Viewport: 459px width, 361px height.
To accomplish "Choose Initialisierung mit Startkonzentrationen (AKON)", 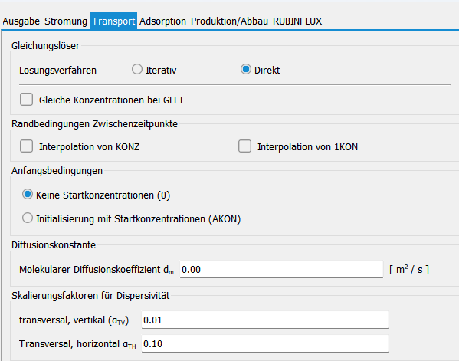I will [28, 218].
